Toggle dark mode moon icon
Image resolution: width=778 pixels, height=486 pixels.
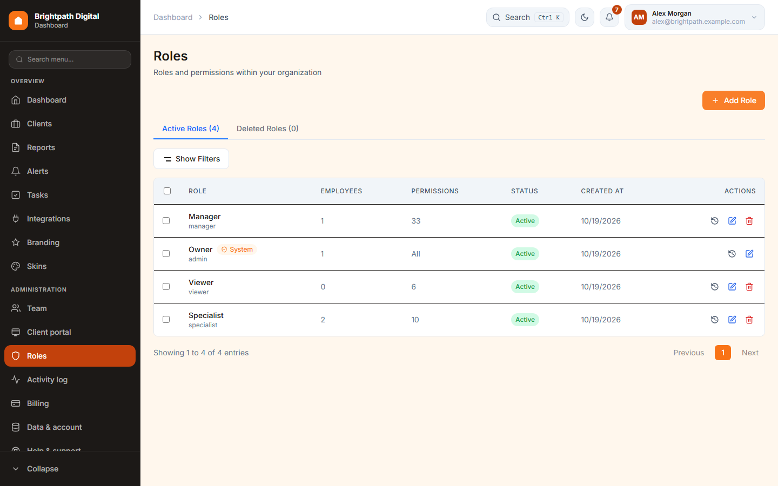(585, 17)
